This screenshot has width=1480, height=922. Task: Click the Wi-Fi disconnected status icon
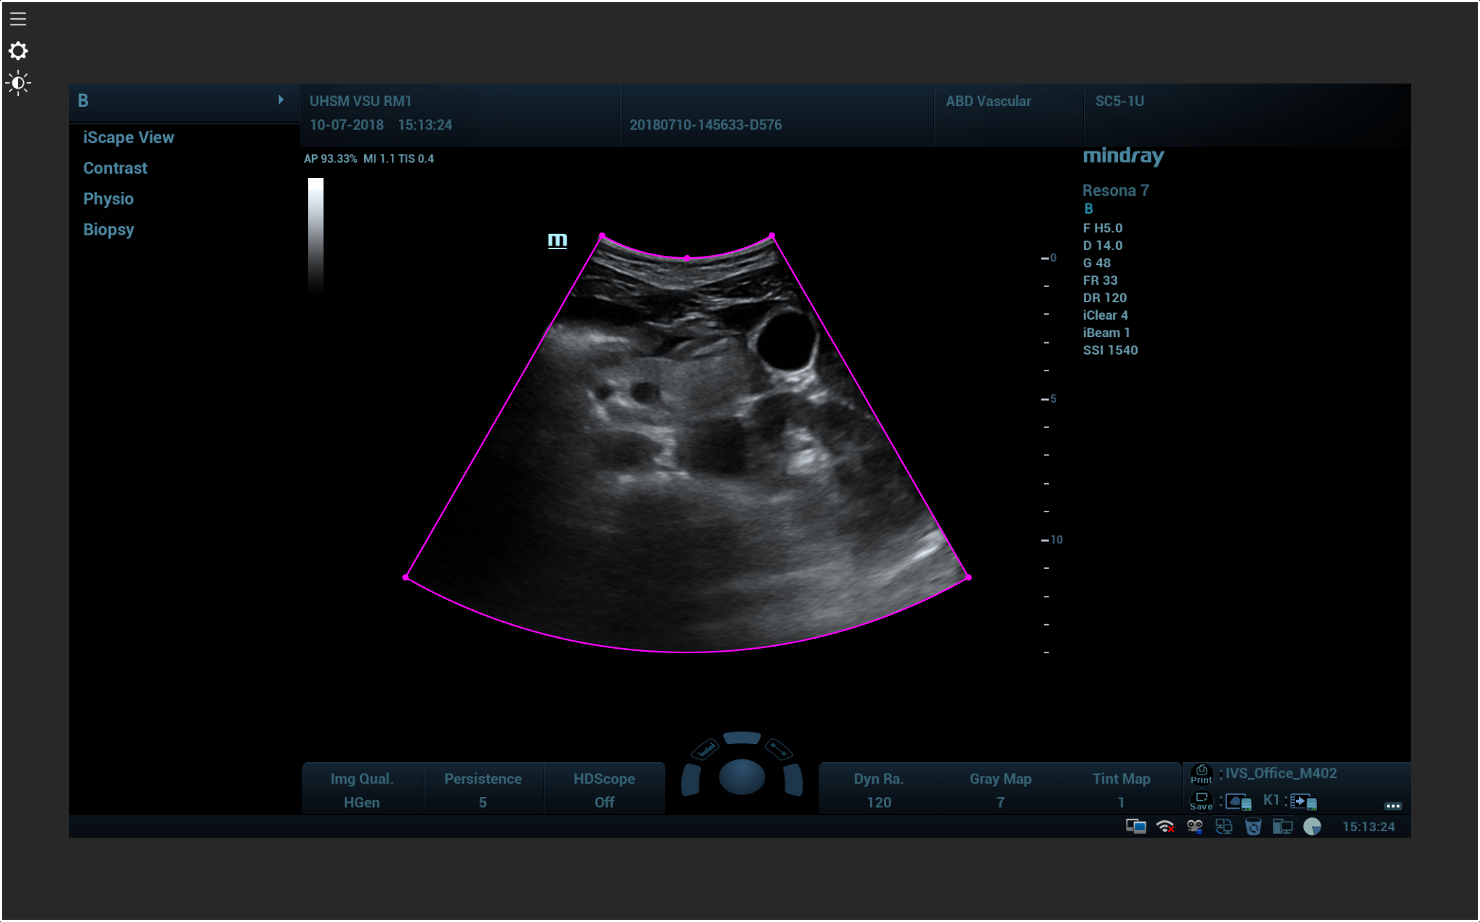[1165, 826]
